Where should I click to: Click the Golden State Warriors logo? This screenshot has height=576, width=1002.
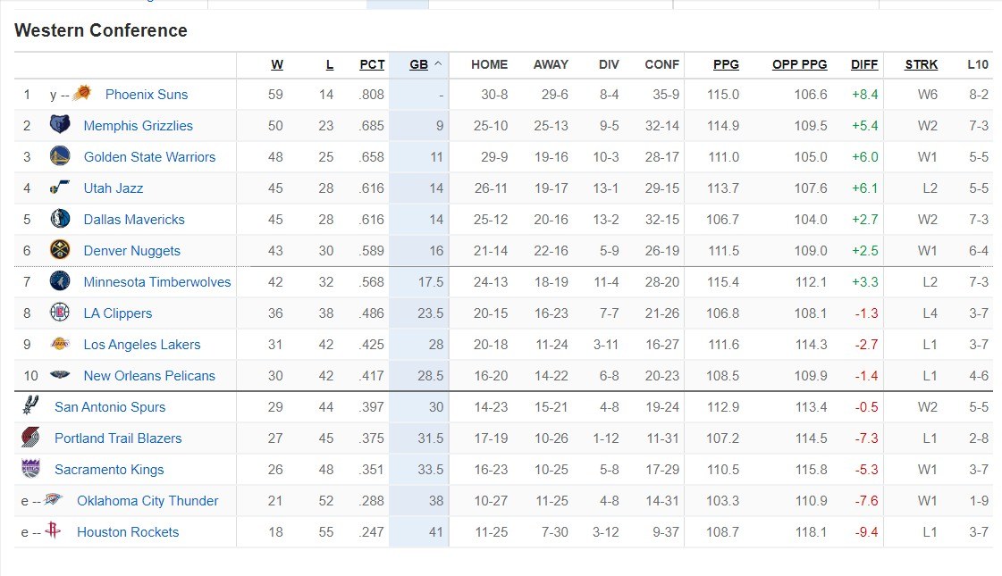tap(60, 156)
